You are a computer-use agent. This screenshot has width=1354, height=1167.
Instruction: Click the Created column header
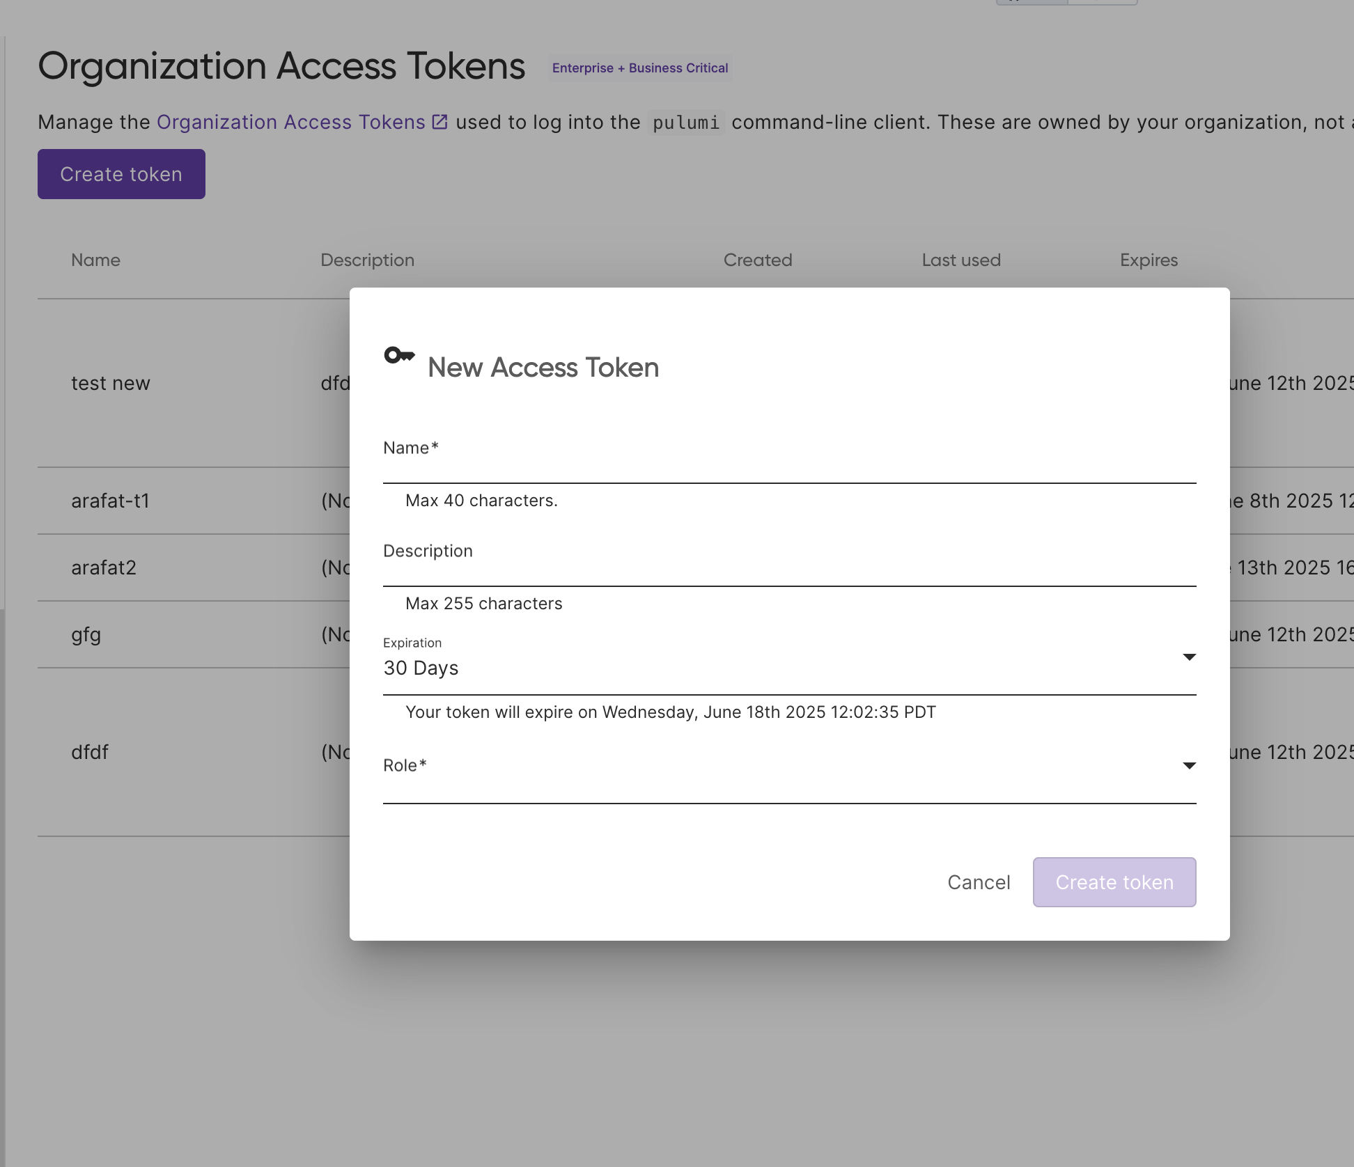click(757, 260)
